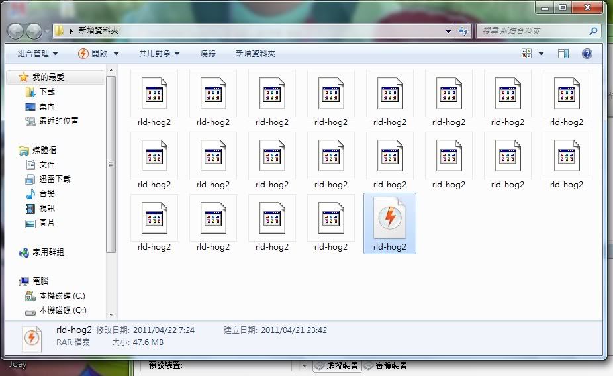The image size is (613, 376).
Task: Expand the 組合管理 organize dropdown menu
Action: coord(38,54)
